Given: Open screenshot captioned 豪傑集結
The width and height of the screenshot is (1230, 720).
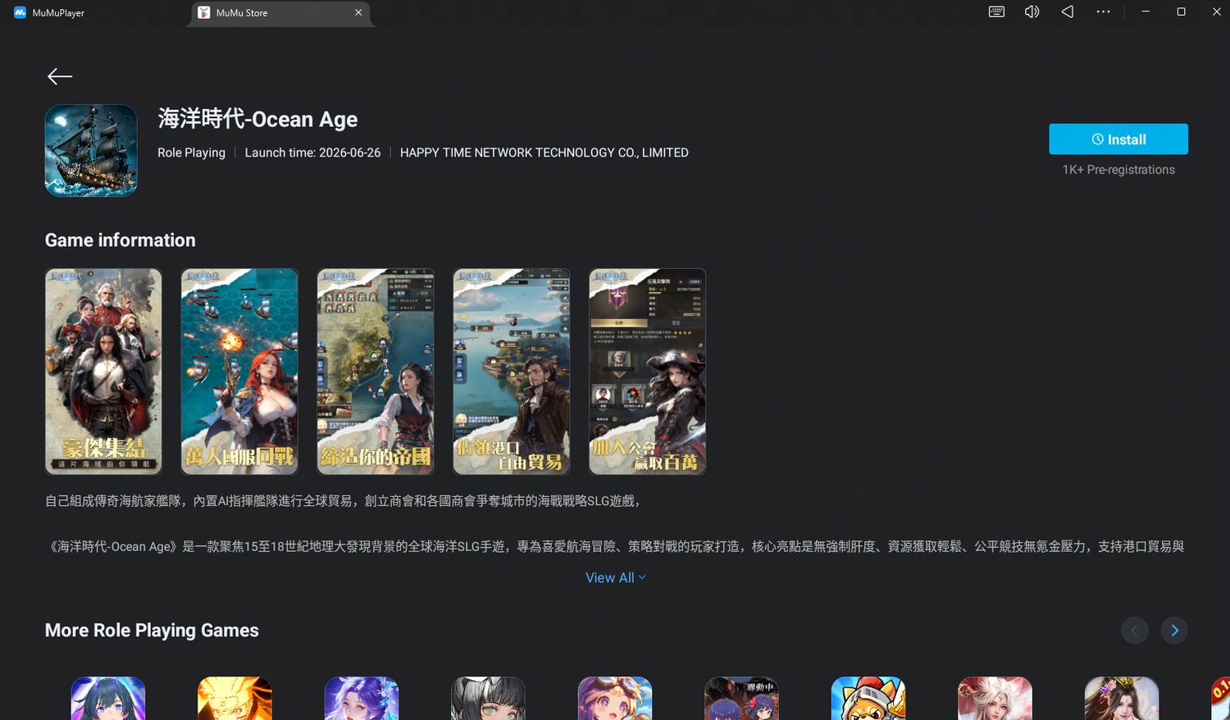Looking at the screenshot, I should tap(103, 371).
